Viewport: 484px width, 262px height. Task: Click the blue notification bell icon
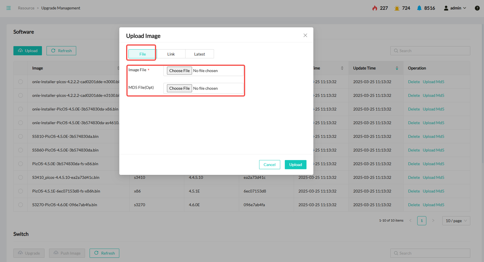click(419, 8)
